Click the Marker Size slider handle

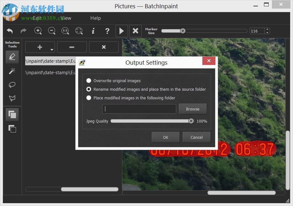(183, 31)
